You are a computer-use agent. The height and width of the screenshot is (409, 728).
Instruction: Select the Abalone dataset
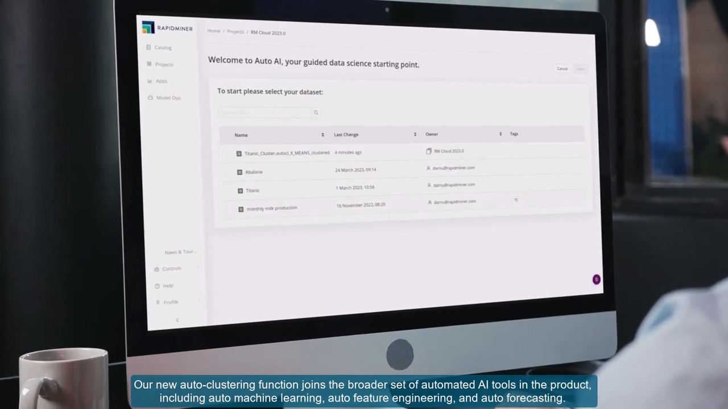(x=254, y=172)
